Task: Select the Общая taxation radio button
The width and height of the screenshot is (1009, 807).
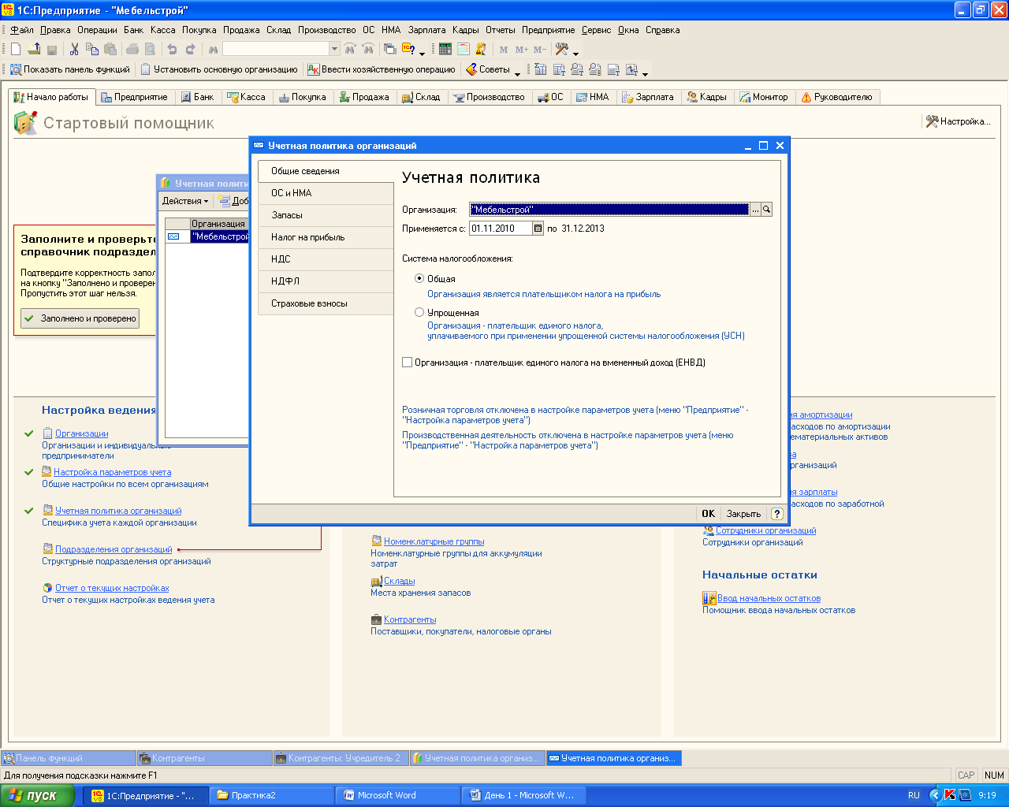Action: 419,278
